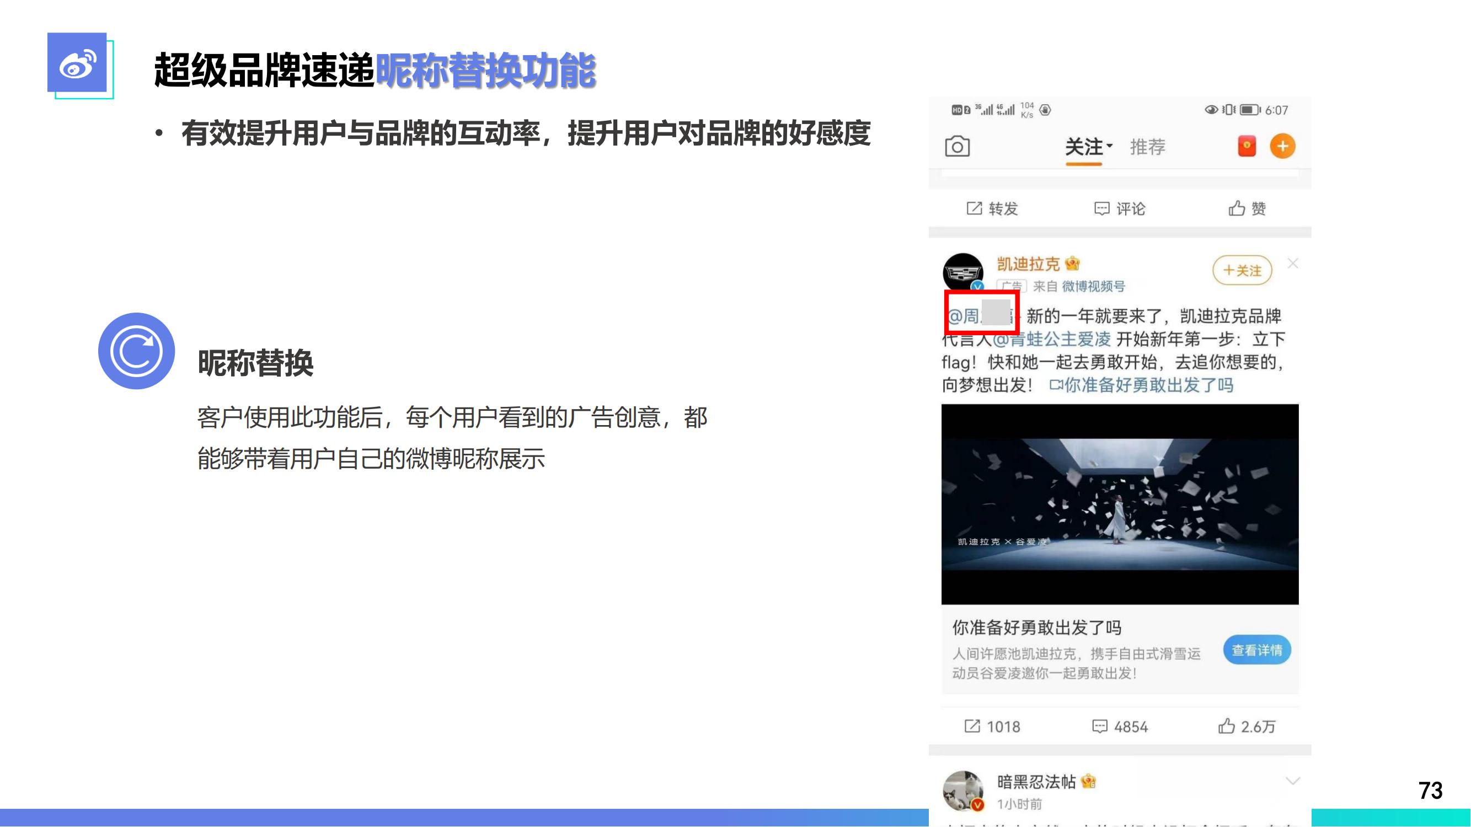Click the 昵称替换 circular refresh icon
This screenshot has height=827, width=1471.
point(136,351)
